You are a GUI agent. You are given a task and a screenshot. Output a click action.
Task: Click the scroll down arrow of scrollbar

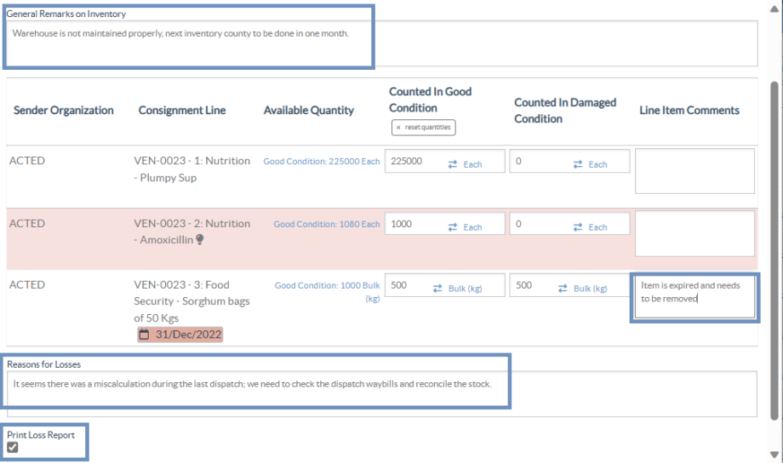(774, 454)
